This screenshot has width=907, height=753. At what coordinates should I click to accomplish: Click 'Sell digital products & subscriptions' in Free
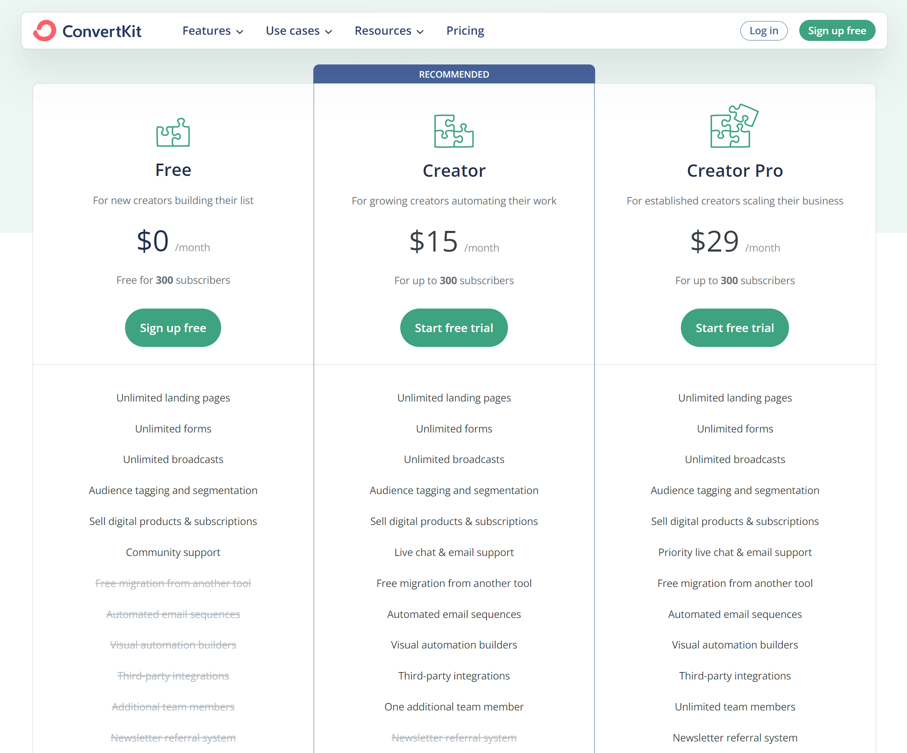[x=173, y=521]
